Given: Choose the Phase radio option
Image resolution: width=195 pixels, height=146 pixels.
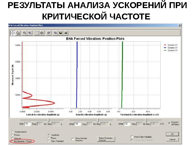Looking at the screenshot, I should click(49, 138).
